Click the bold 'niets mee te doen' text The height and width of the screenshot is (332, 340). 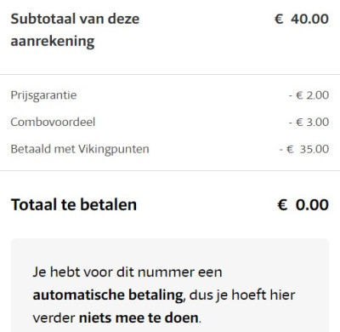139,318
